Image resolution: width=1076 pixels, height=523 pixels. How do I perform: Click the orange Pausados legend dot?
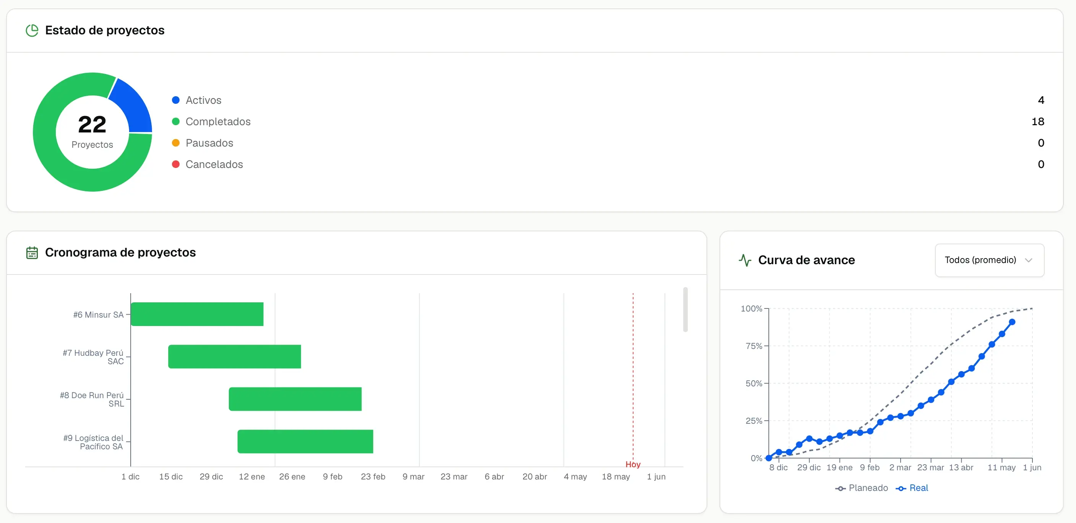pyautogui.click(x=176, y=143)
